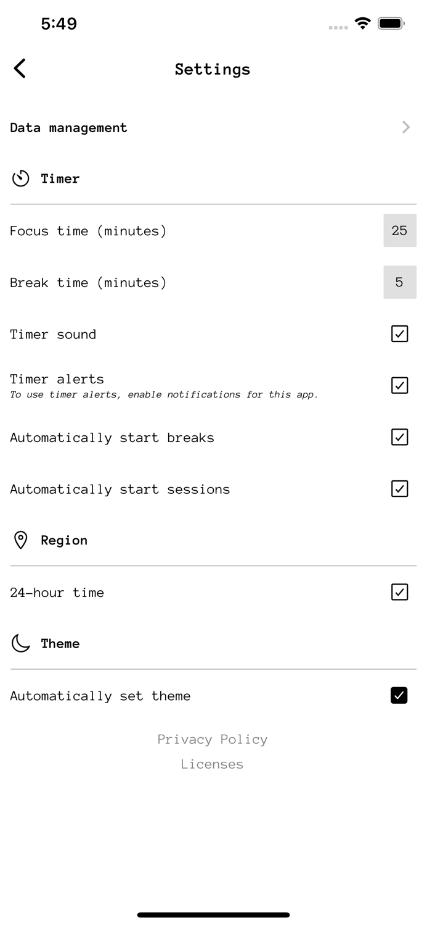Viewport: 427px width, 926px height.
Task: Click the Theme moon icon
Action: pos(20,643)
